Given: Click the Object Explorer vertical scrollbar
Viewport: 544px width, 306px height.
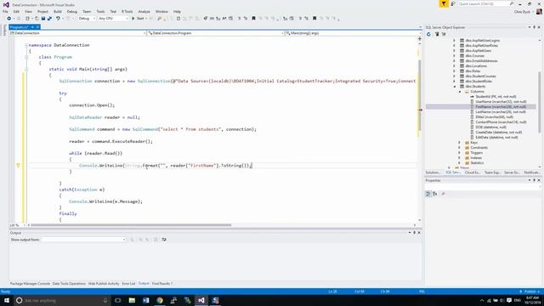Looking at the screenshot, I should (x=540, y=102).
